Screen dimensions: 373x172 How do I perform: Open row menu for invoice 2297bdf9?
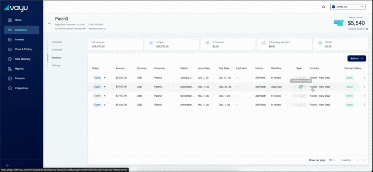point(364,96)
